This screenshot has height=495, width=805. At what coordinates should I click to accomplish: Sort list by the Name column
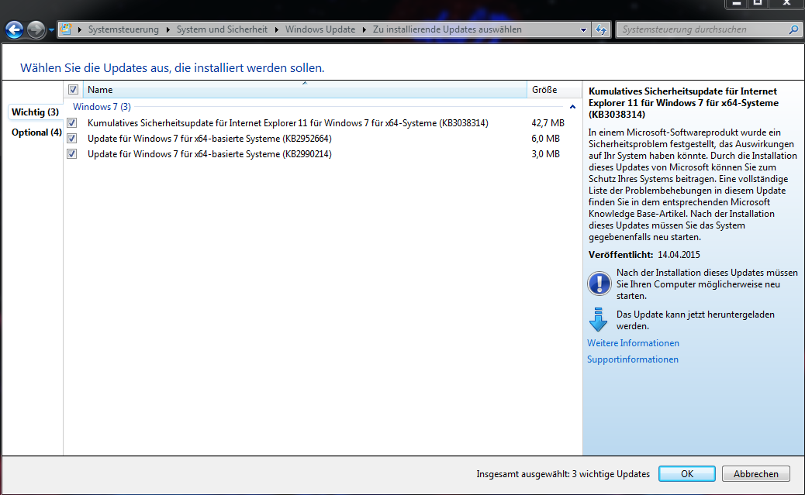point(305,90)
